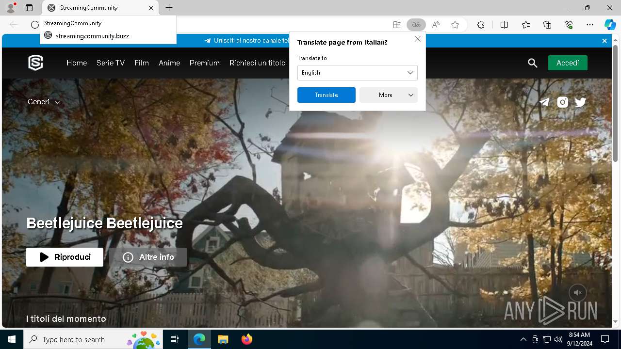Image resolution: width=621 pixels, height=349 pixels.
Task: Open the Windows Start menu
Action: (12, 339)
